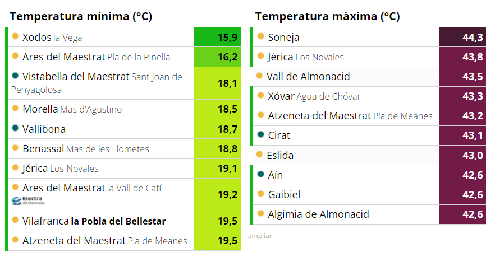Click the teal dot beside Vistabella del Maestrat
The height and width of the screenshot is (257, 495).
pos(15,76)
